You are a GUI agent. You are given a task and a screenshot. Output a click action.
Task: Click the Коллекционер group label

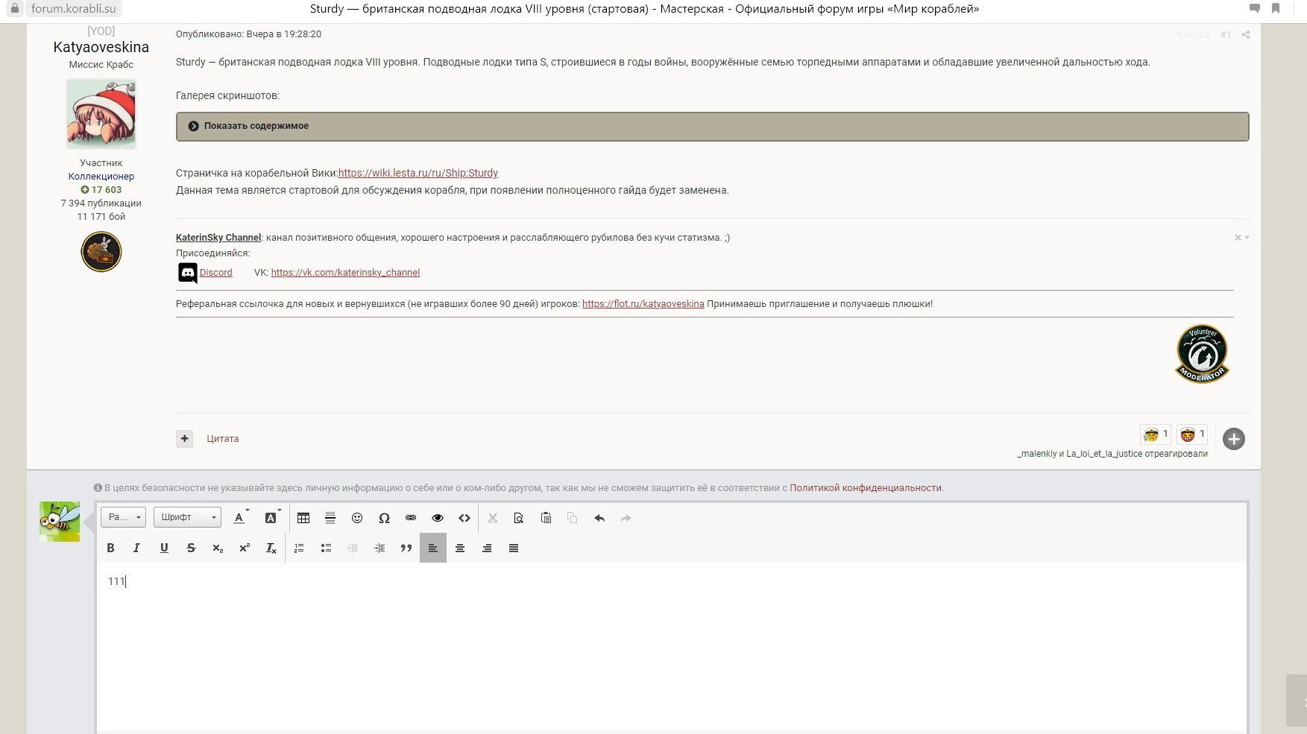tap(101, 177)
